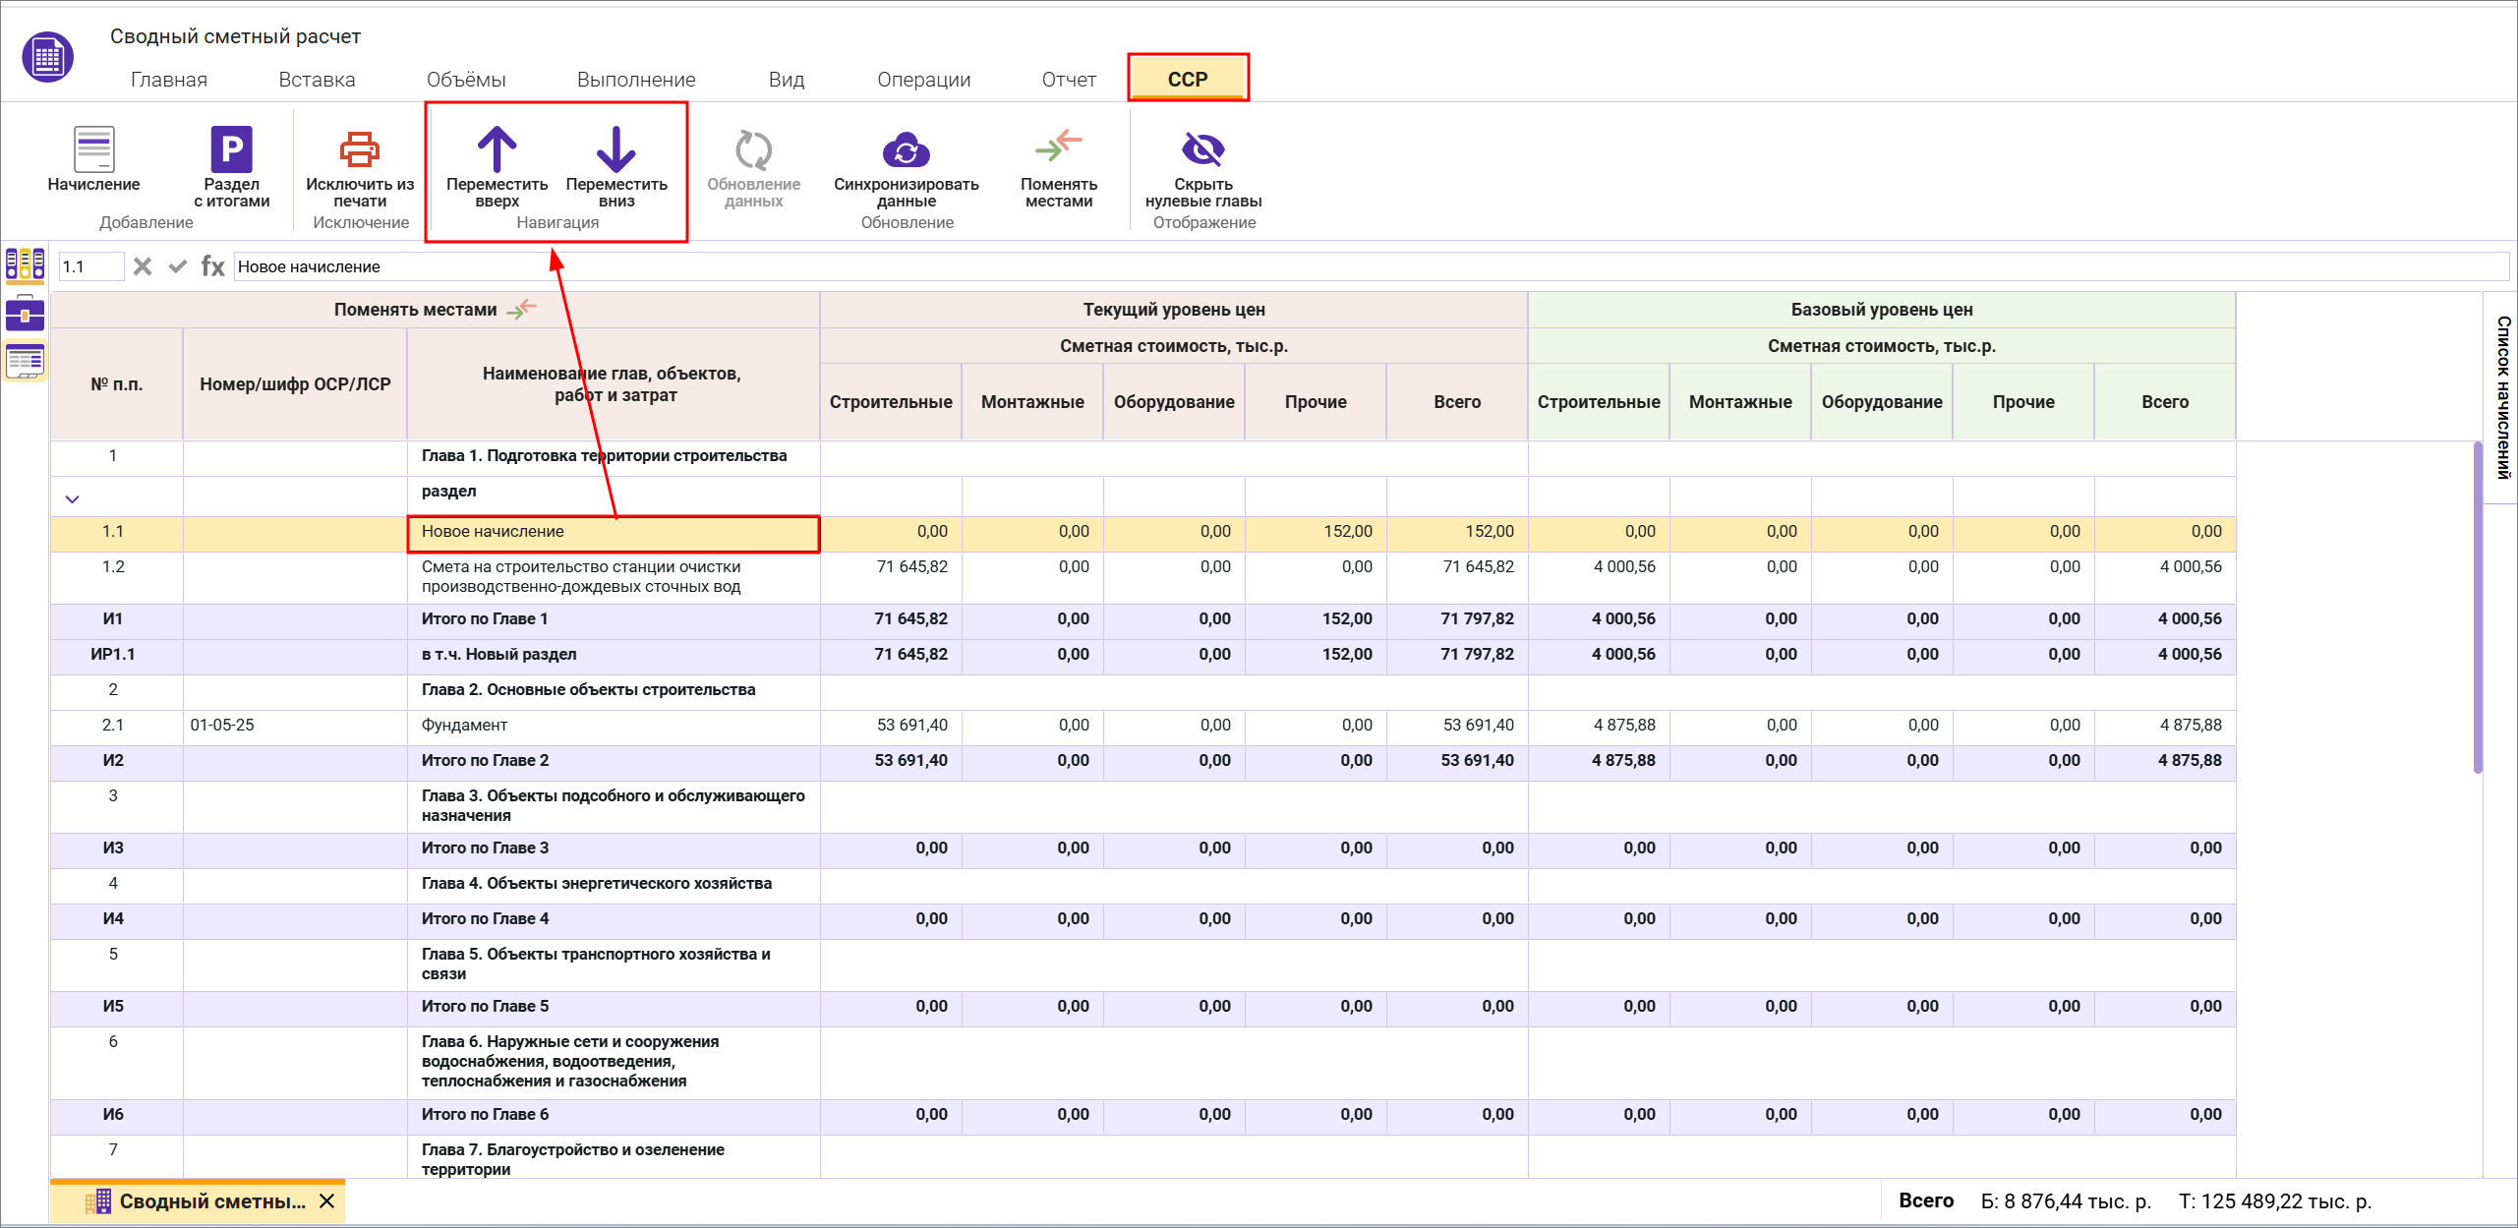Switch to the Главная ribbon tab
Viewport: 2518px width, 1228px height.
coord(169,80)
